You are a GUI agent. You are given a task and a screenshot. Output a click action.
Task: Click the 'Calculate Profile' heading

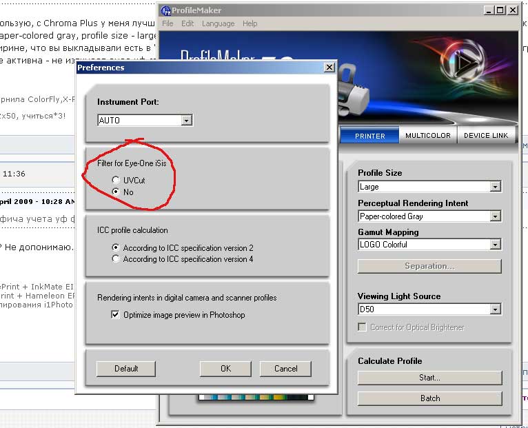(390, 361)
